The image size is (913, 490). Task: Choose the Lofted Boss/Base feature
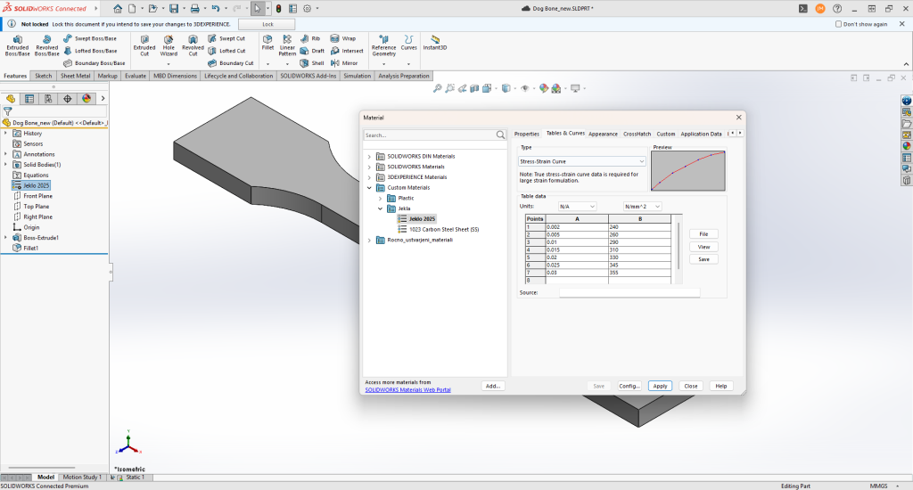[x=90, y=51]
